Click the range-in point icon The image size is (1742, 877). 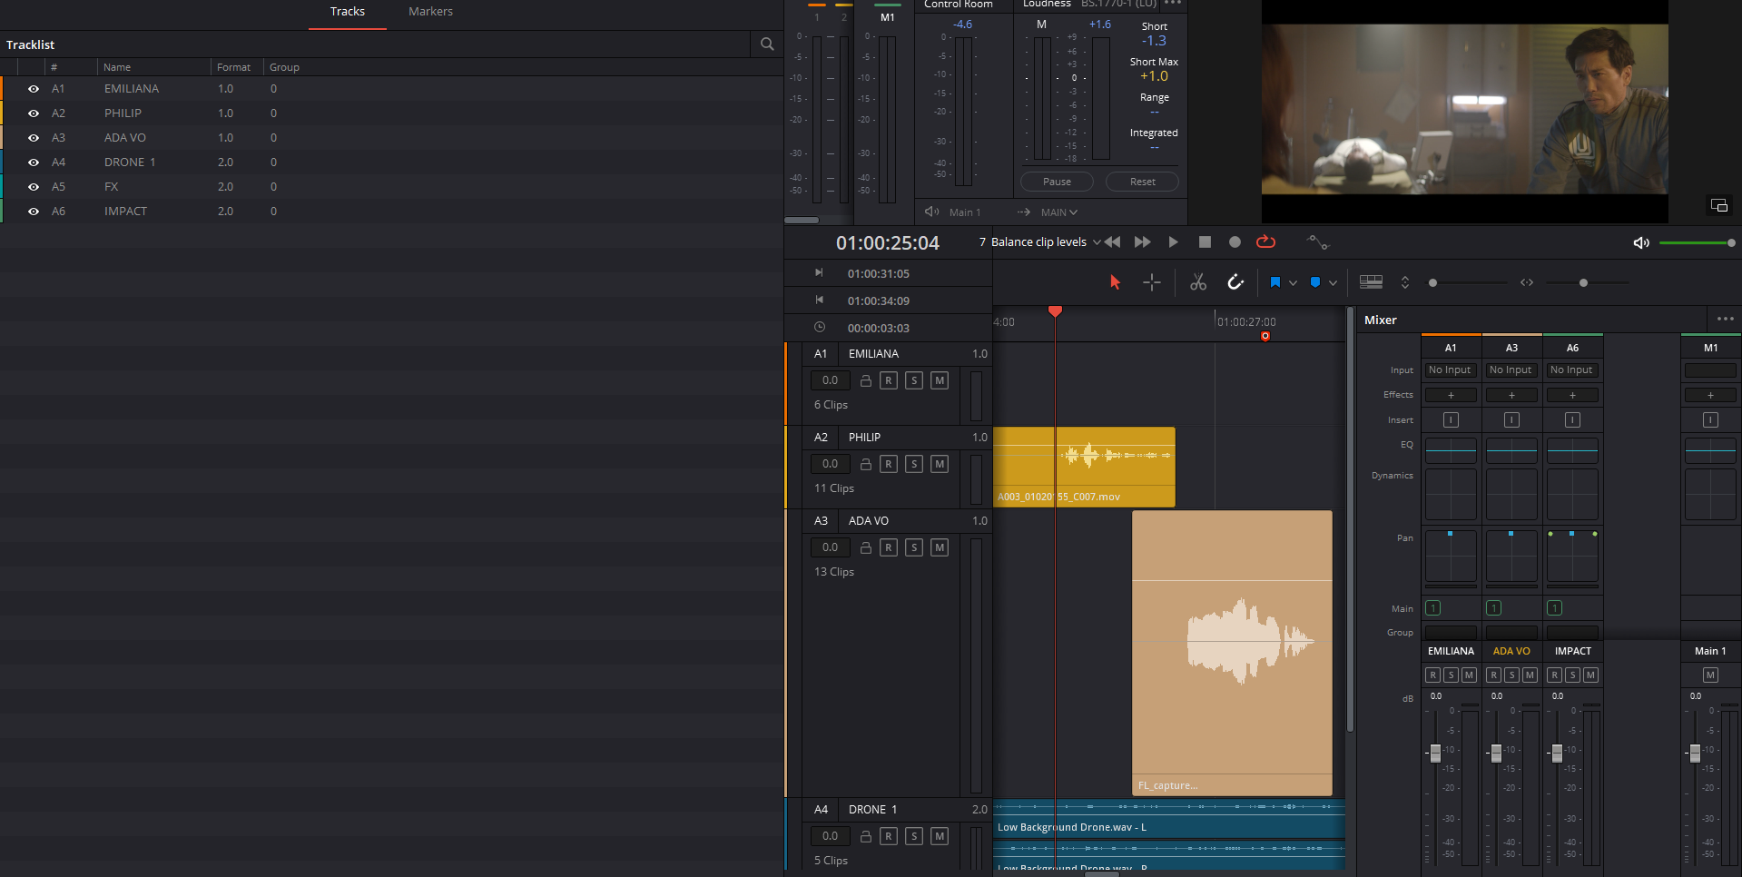pyautogui.click(x=819, y=272)
